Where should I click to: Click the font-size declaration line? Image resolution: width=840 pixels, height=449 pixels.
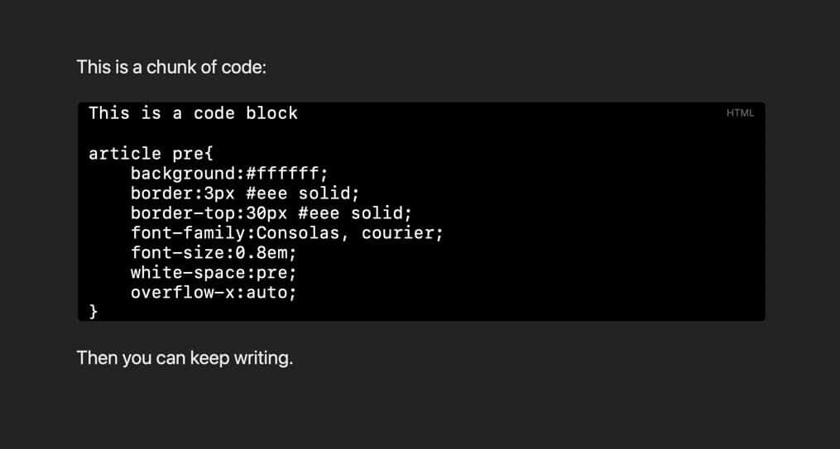click(214, 253)
